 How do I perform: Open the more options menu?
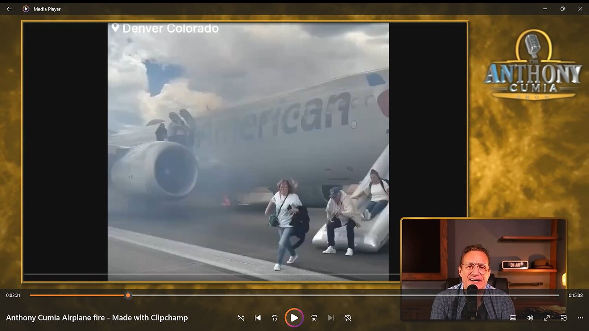(x=580, y=318)
